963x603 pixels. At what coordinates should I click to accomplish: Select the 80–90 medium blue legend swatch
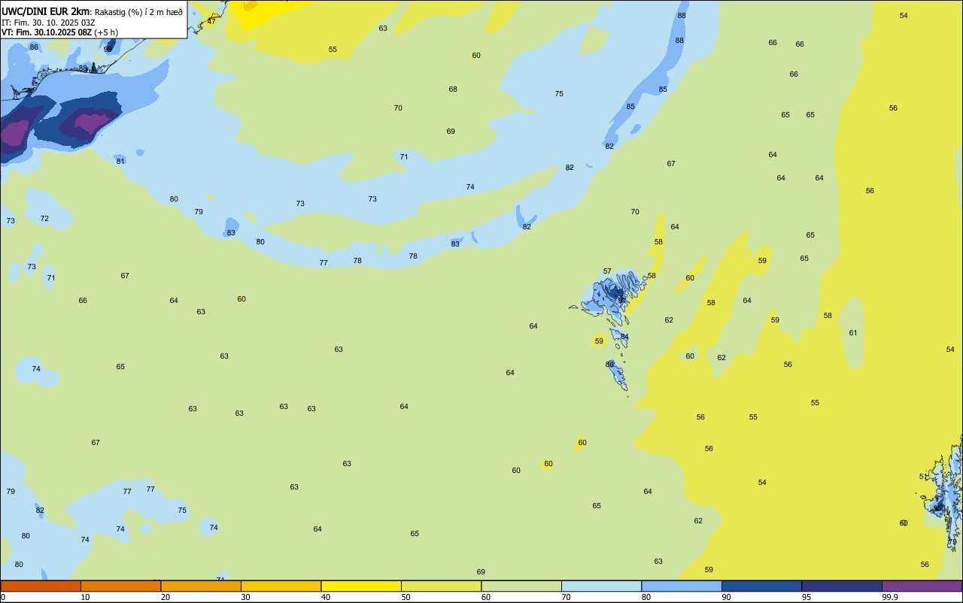[x=682, y=586]
